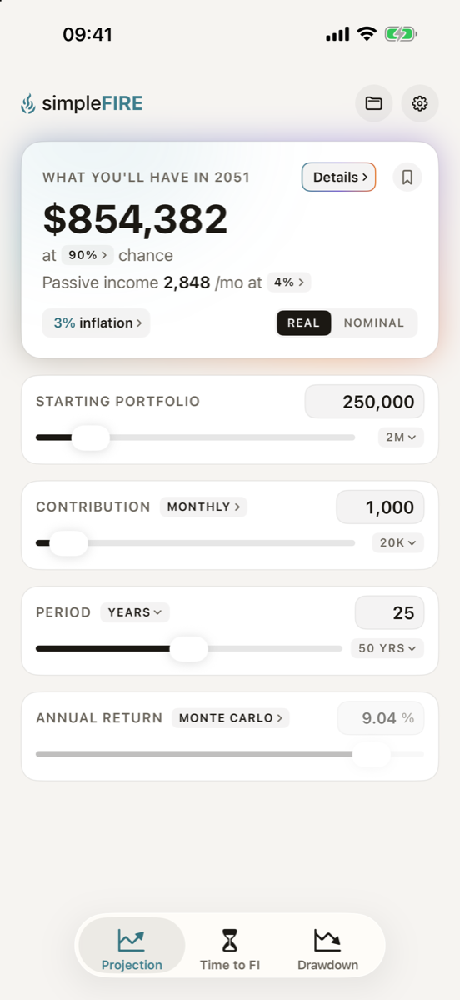
Task: Open the Time to FI hourglass tab
Action: coord(230,951)
